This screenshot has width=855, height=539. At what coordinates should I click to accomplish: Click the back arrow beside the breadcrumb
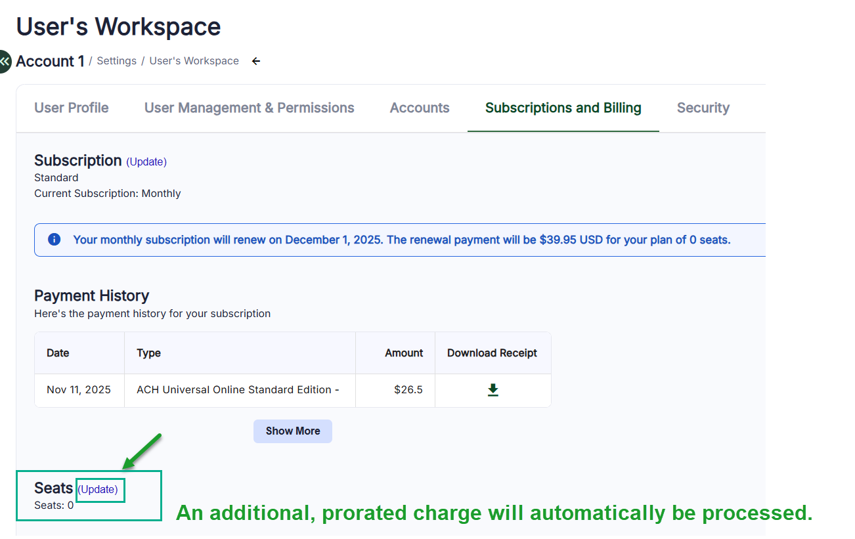pyautogui.click(x=256, y=61)
